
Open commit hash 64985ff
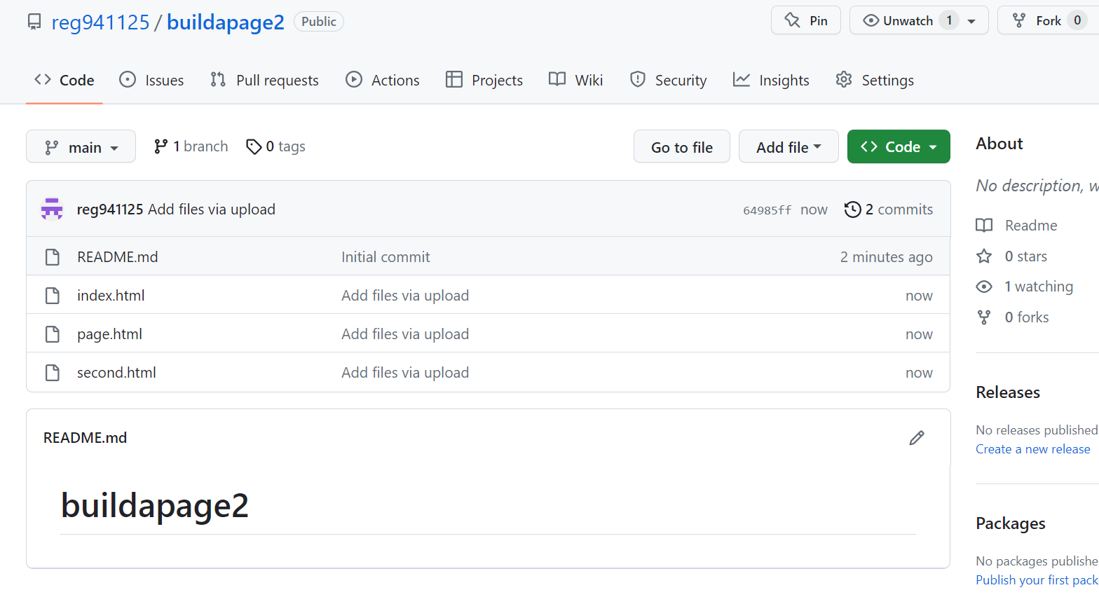pyautogui.click(x=767, y=210)
